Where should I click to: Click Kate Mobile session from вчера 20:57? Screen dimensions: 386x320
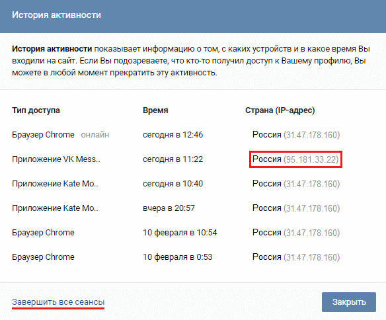point(55,208)
